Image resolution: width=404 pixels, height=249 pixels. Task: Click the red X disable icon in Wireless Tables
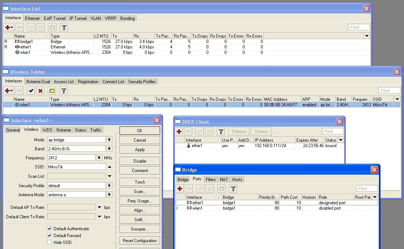coord(41,91)
